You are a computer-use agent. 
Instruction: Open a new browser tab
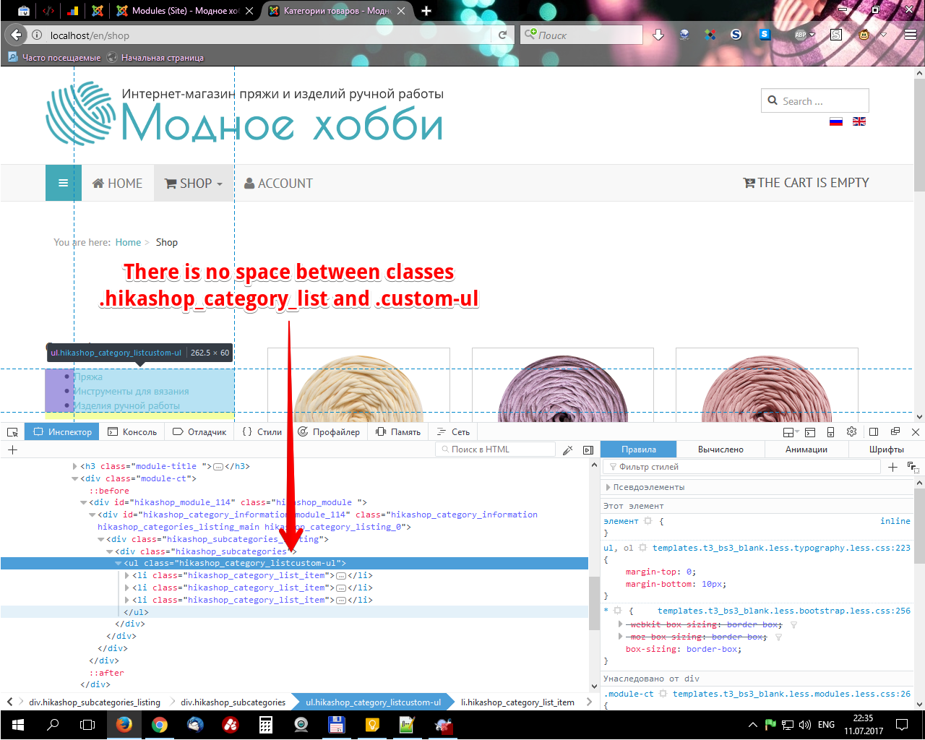tap(426, 11)
